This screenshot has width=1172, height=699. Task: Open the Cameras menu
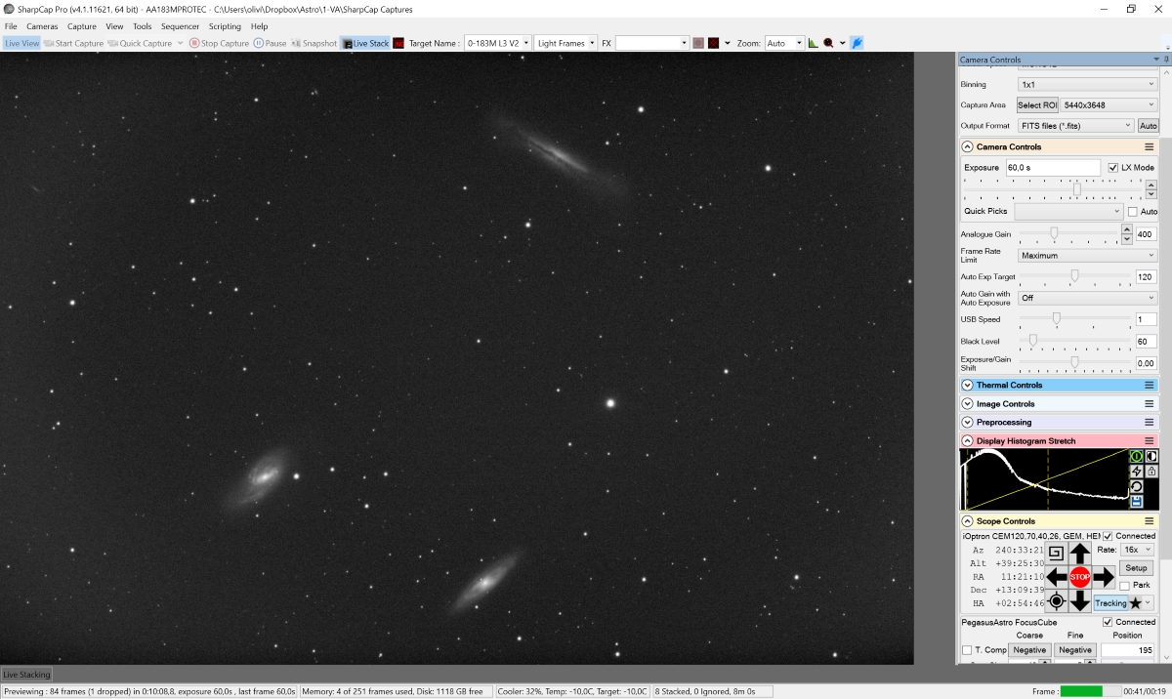tap(42, 26)
